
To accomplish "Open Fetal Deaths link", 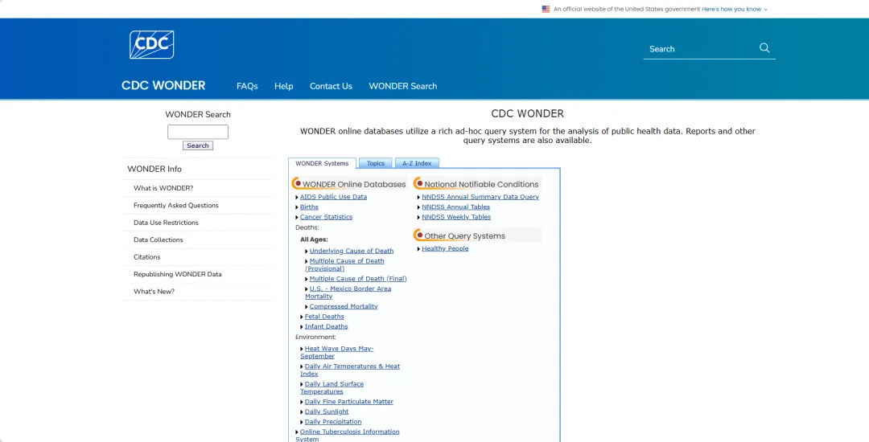I will point(324,317).
